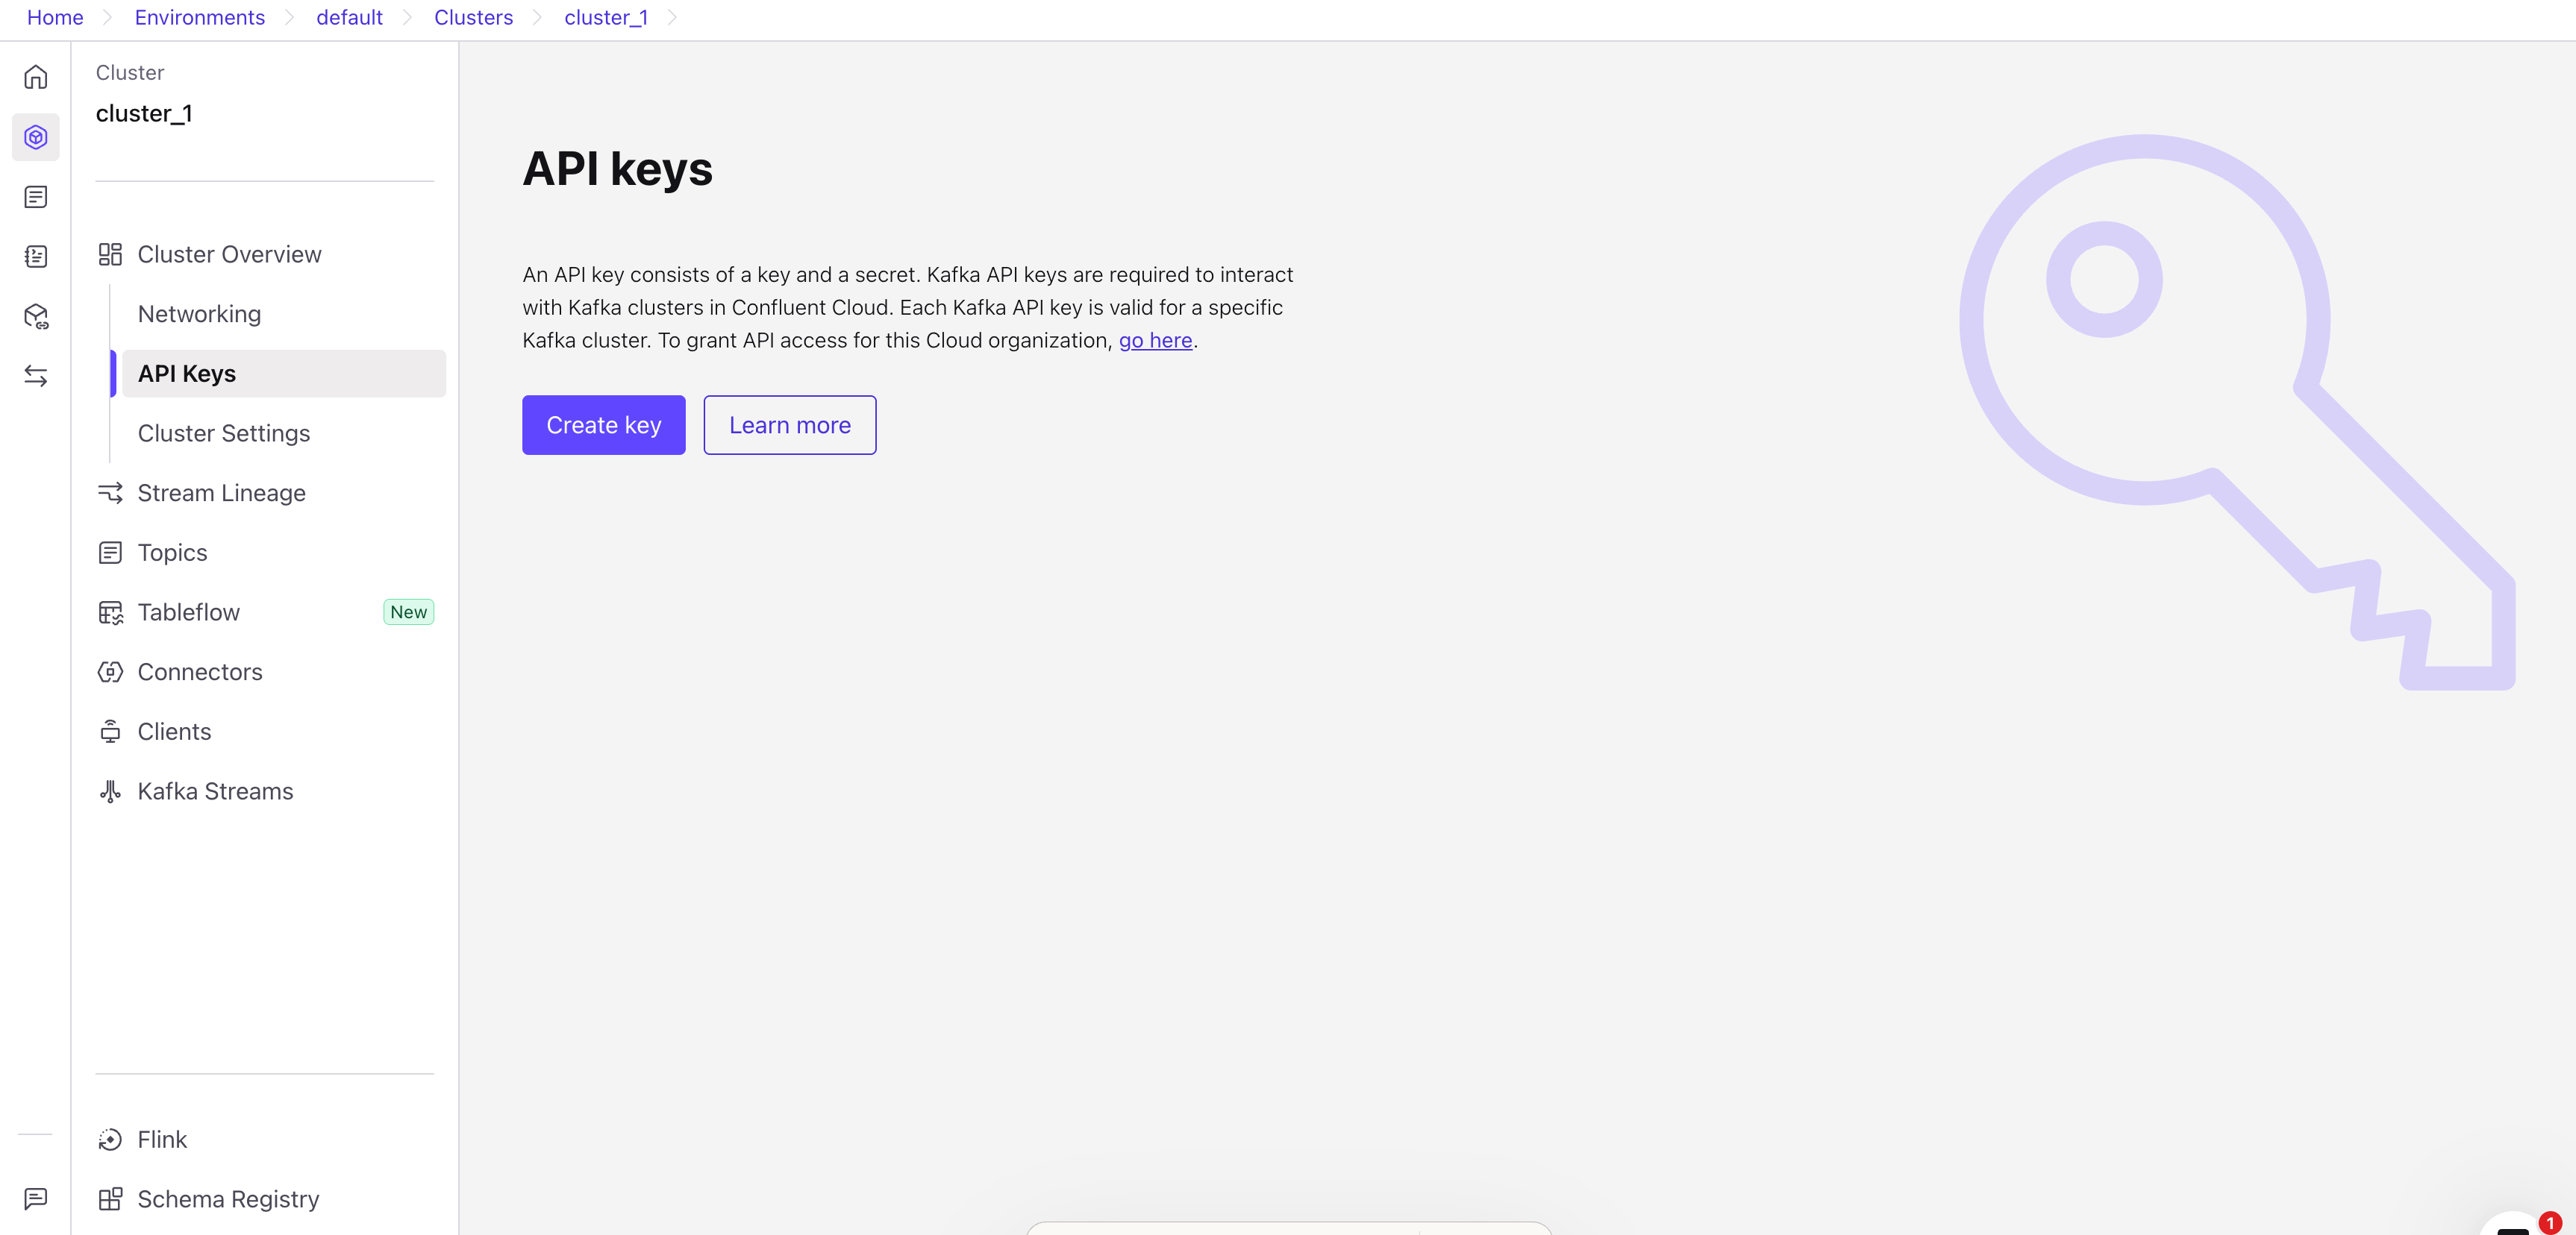Open the notebook icon in the left rail
This screenshot has height=1235, width=2576.
click(35, 256)
